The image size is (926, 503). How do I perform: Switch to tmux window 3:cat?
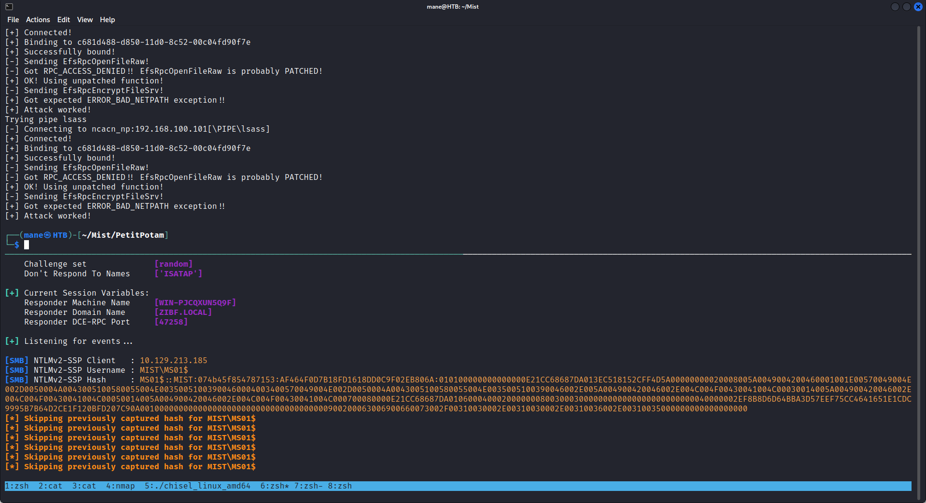[84, 486]
